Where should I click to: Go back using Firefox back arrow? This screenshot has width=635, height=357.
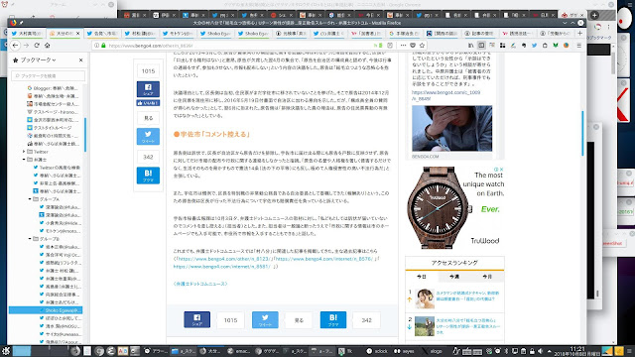tap(16, 46)
